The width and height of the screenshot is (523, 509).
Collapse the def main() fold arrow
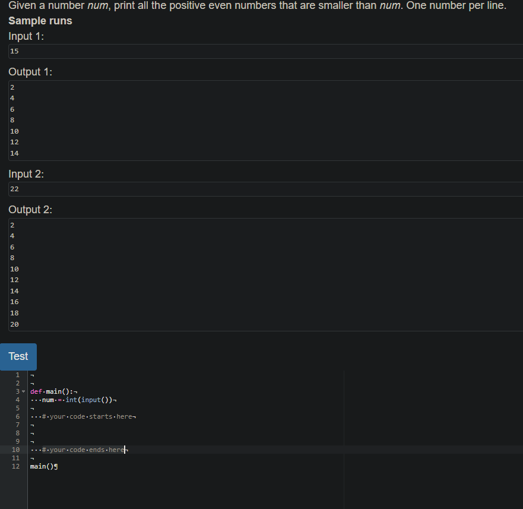point(23,391)
